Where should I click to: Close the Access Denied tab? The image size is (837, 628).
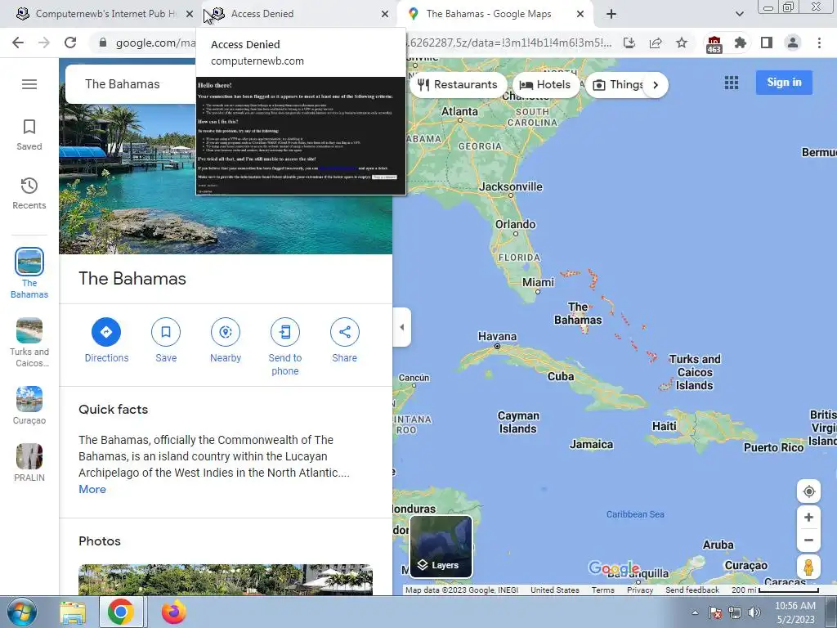coord(385,15)
